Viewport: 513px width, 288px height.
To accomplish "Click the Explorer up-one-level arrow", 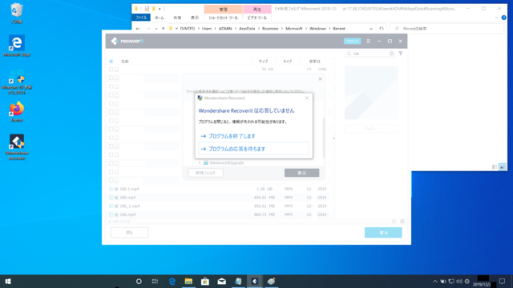I will click(x=164, y=29).
